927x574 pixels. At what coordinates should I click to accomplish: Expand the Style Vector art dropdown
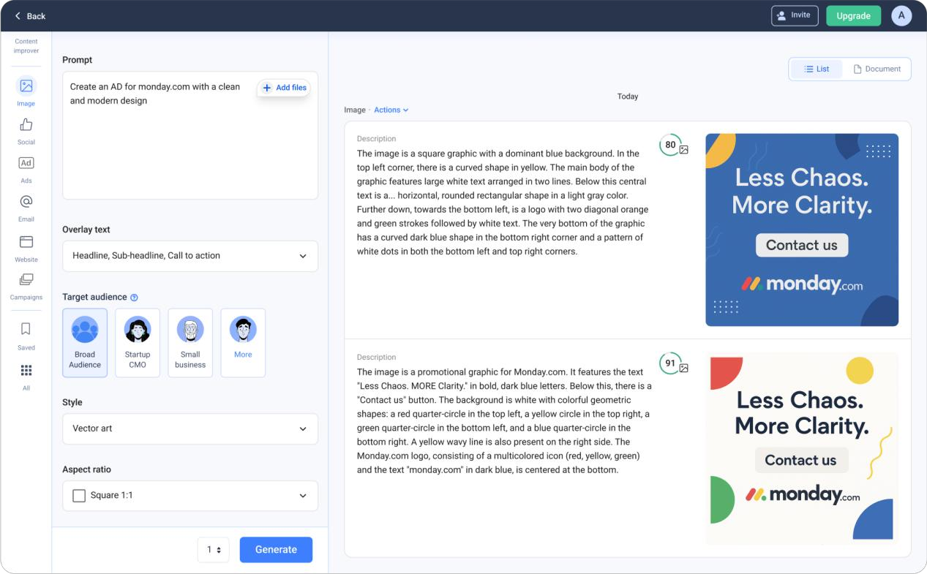point(190,428)
